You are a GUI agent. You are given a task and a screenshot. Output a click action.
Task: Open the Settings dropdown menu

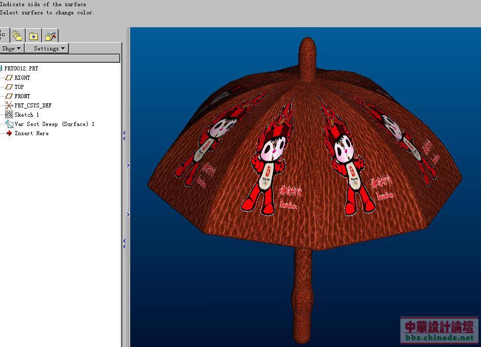[47, 48]
